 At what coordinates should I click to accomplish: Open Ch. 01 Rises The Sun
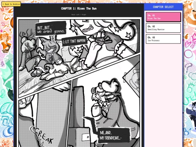pyautogui.click(x=163, y=17)
